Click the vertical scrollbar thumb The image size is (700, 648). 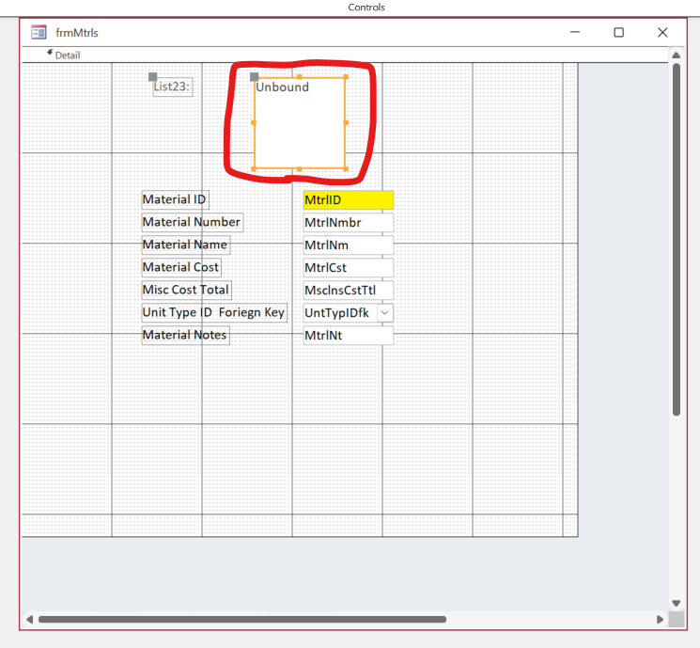(x=677, y=240)
